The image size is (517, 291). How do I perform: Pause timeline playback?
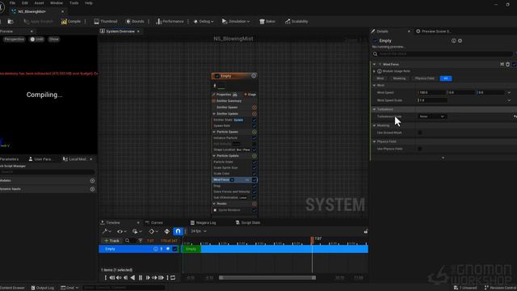140,278
